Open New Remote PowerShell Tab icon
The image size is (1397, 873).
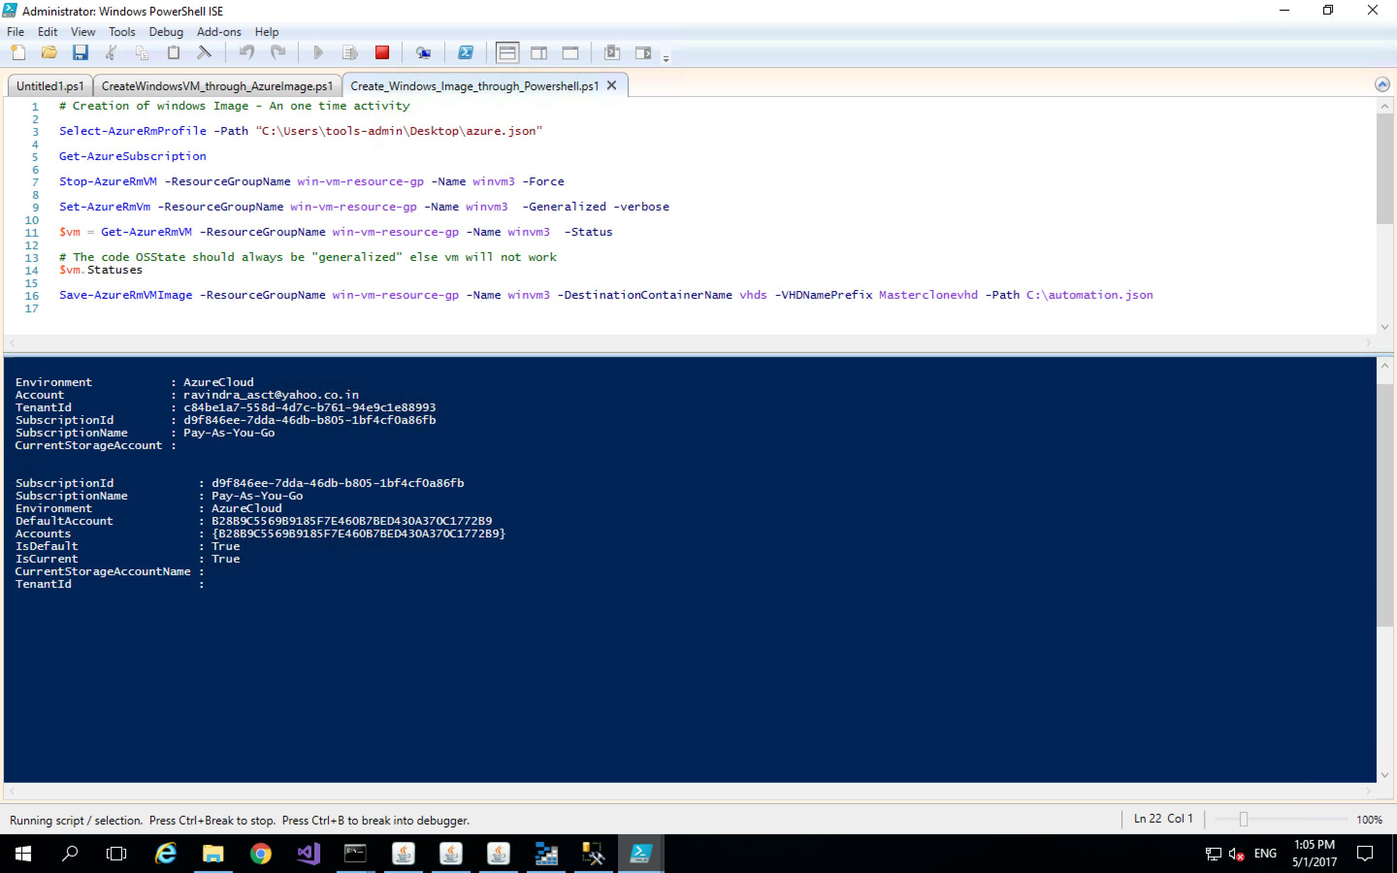[x=423, y=53]
